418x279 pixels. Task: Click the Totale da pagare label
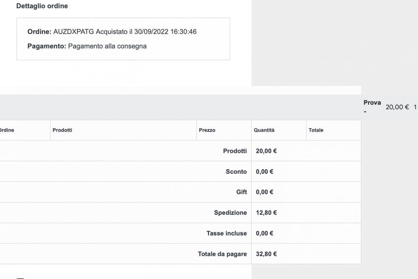(x=222, y=254)
